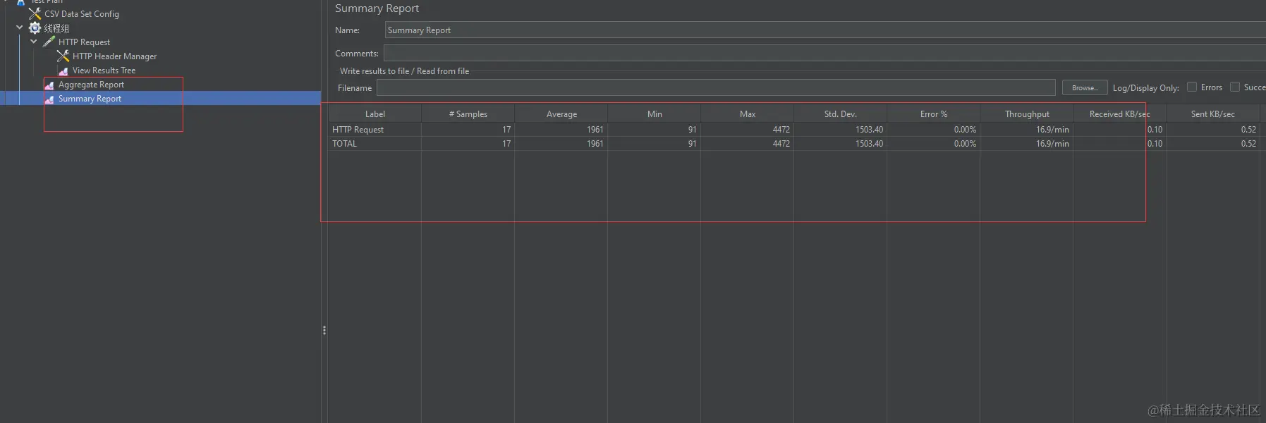Sort by Min column header
Viewport: 1266px width, 423px height.
tap(655, 114)
